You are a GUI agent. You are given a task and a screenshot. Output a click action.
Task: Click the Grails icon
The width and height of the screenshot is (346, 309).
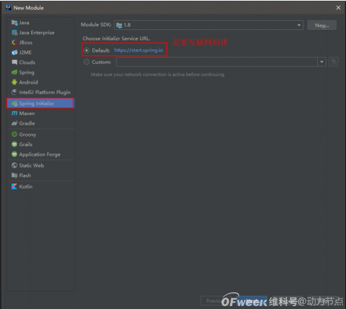pyautogui.click(x=14, y=144)
